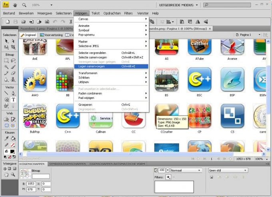Click the search field in top bar
272x197 pixels.
(x=227, y=5)
